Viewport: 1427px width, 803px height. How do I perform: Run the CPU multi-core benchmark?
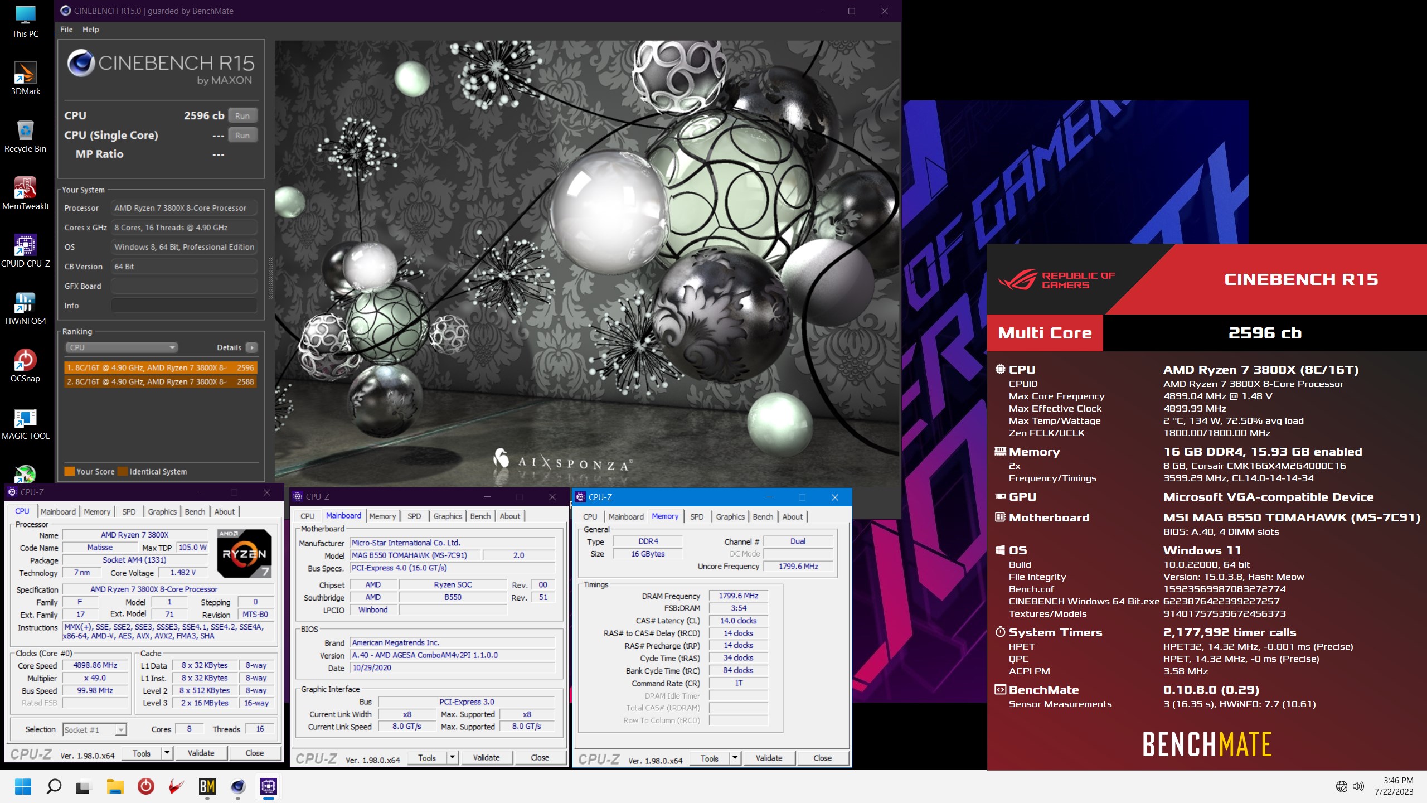click(x=242, y=115)
